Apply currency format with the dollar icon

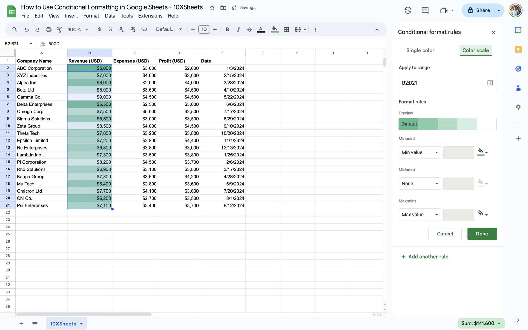[100, 29]
